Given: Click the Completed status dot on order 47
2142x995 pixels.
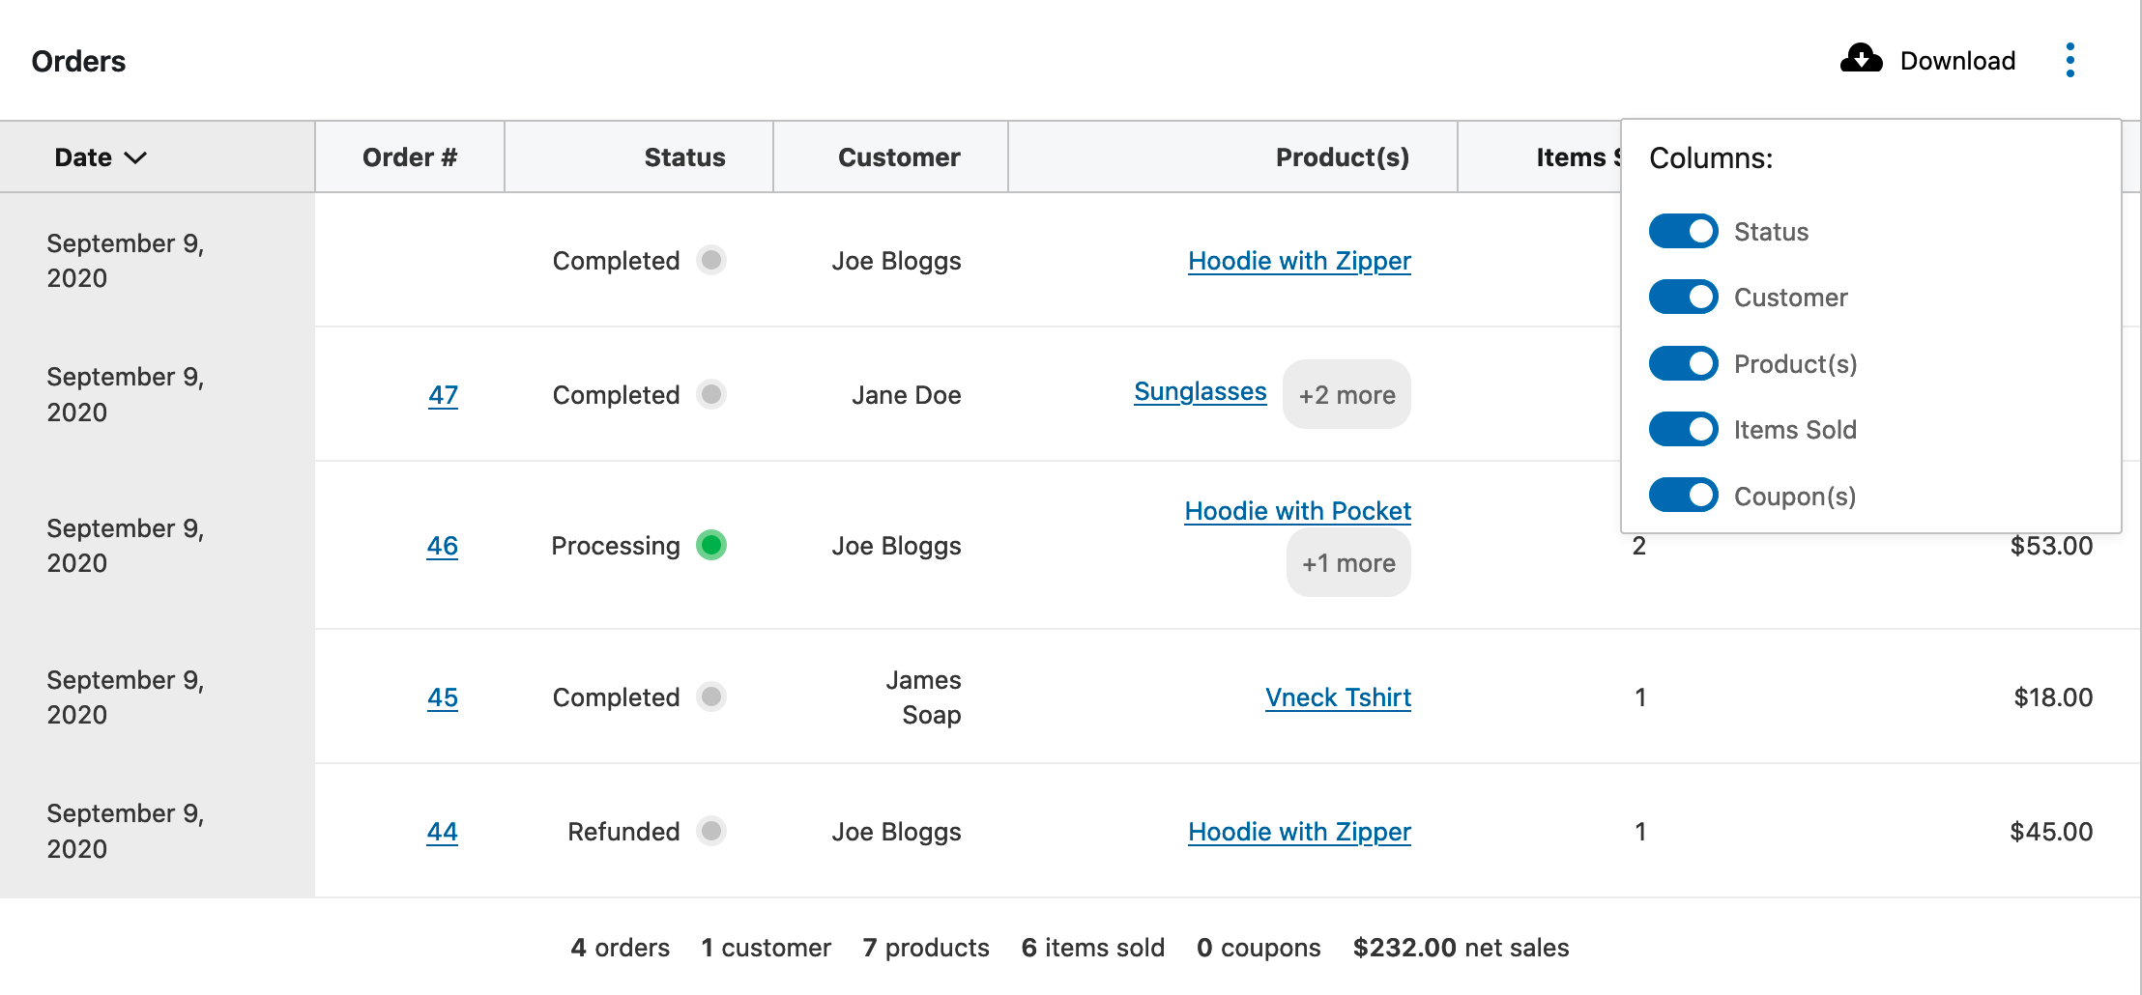Looking at the screenshot, I should point(711,394).
